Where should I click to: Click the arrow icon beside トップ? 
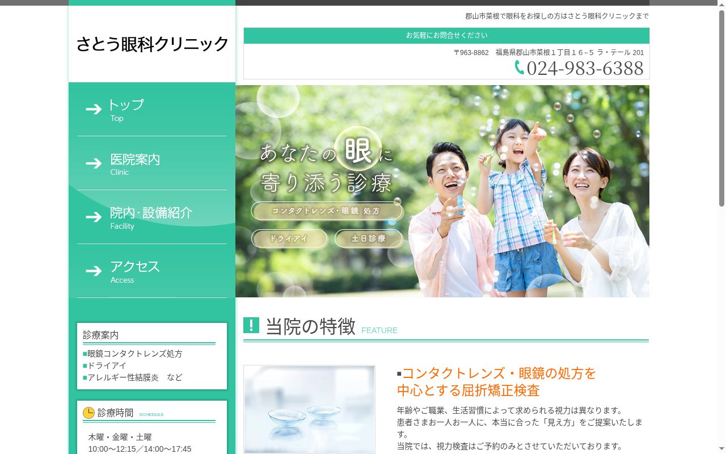pos(94,109)
